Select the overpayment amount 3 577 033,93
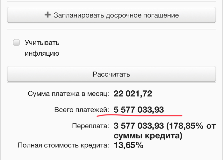 138,126
